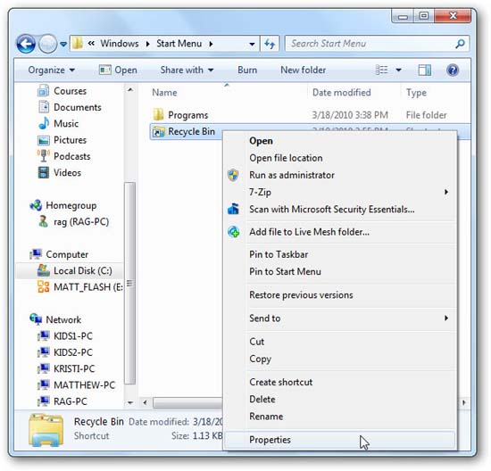Screen dimensions: 491x471
Task: Click the New folder button
Action: (304, 70)
